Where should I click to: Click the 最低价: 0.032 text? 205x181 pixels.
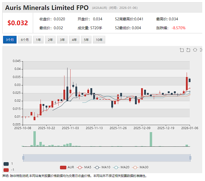pos(51,28)
